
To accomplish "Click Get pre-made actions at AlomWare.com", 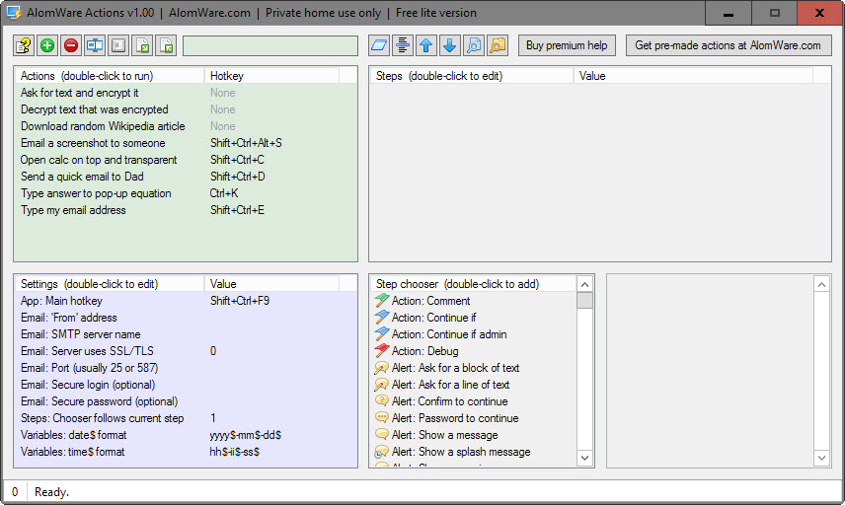I will 729,45.
